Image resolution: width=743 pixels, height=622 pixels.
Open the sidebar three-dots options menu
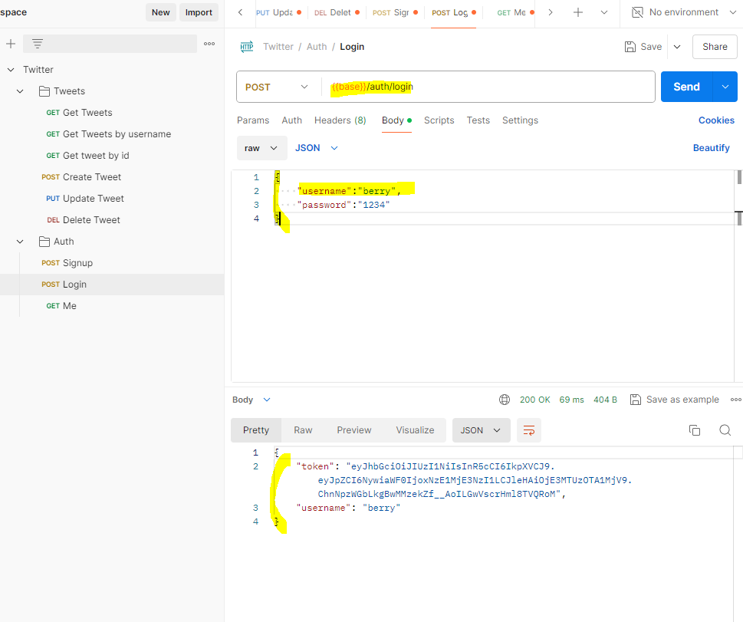[209, 44]
